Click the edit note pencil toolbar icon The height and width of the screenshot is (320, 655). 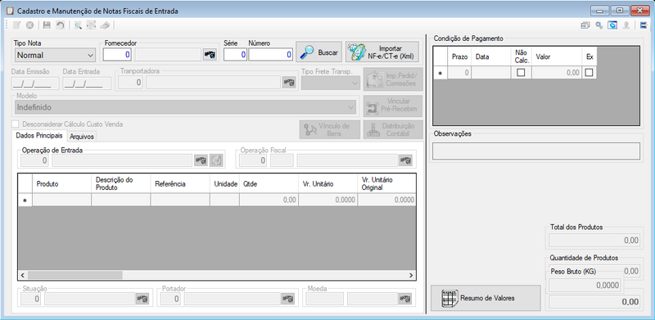[x=16, y=25]
